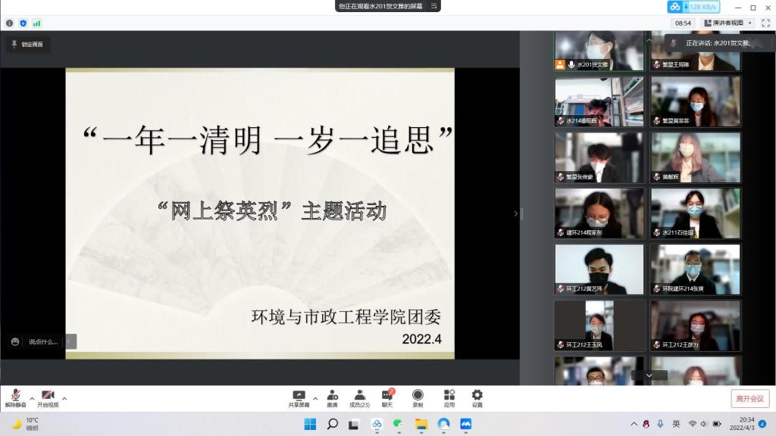Click the meeting info icon at top left
Screen dimensions: 776x436
(10, 23)
